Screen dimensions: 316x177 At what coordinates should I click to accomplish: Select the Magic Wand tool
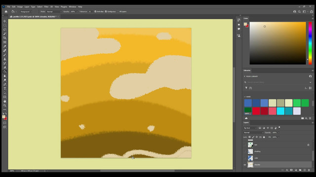point(4,34)
